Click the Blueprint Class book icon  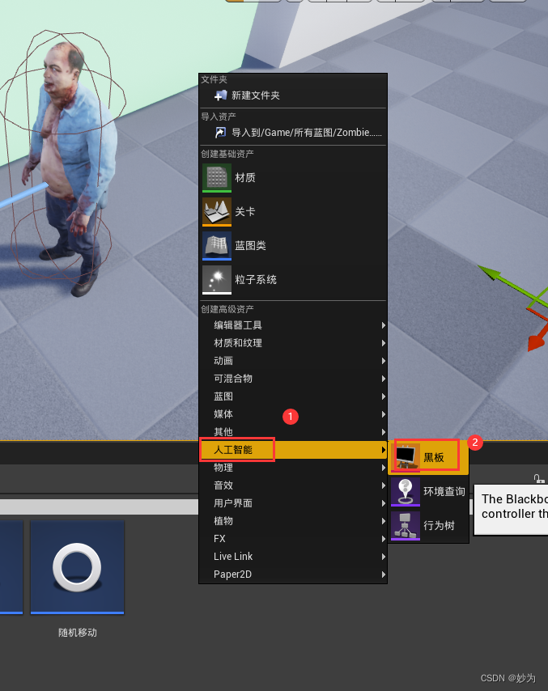tap(217, 246)
